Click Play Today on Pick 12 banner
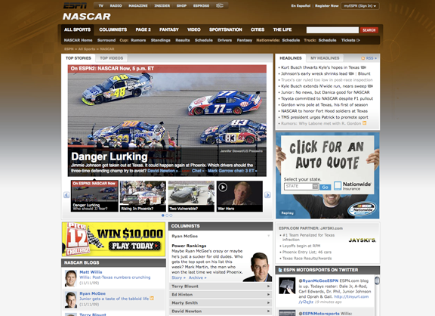This screenshot has width=435, height=316. pos(134,246)
